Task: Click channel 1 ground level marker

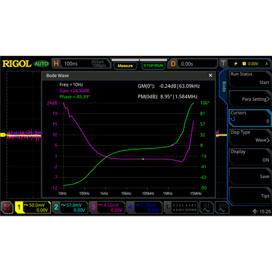Action: [3, 135]
